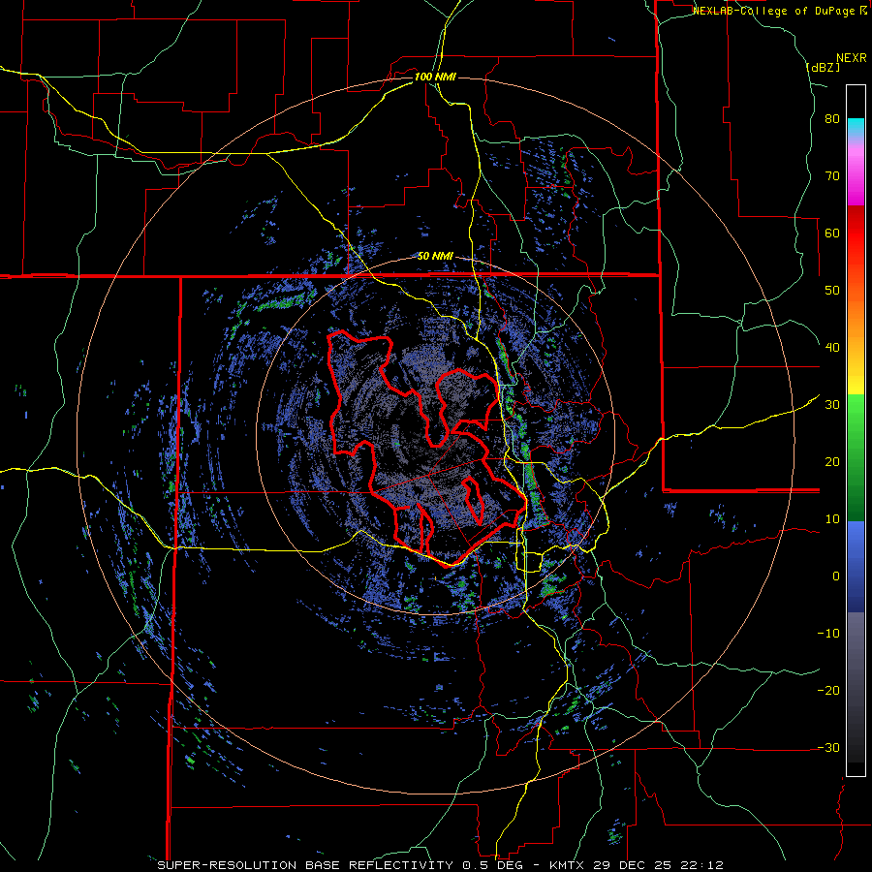
Task: Click the -30 value on the dBZ scale
Action: 828,747
